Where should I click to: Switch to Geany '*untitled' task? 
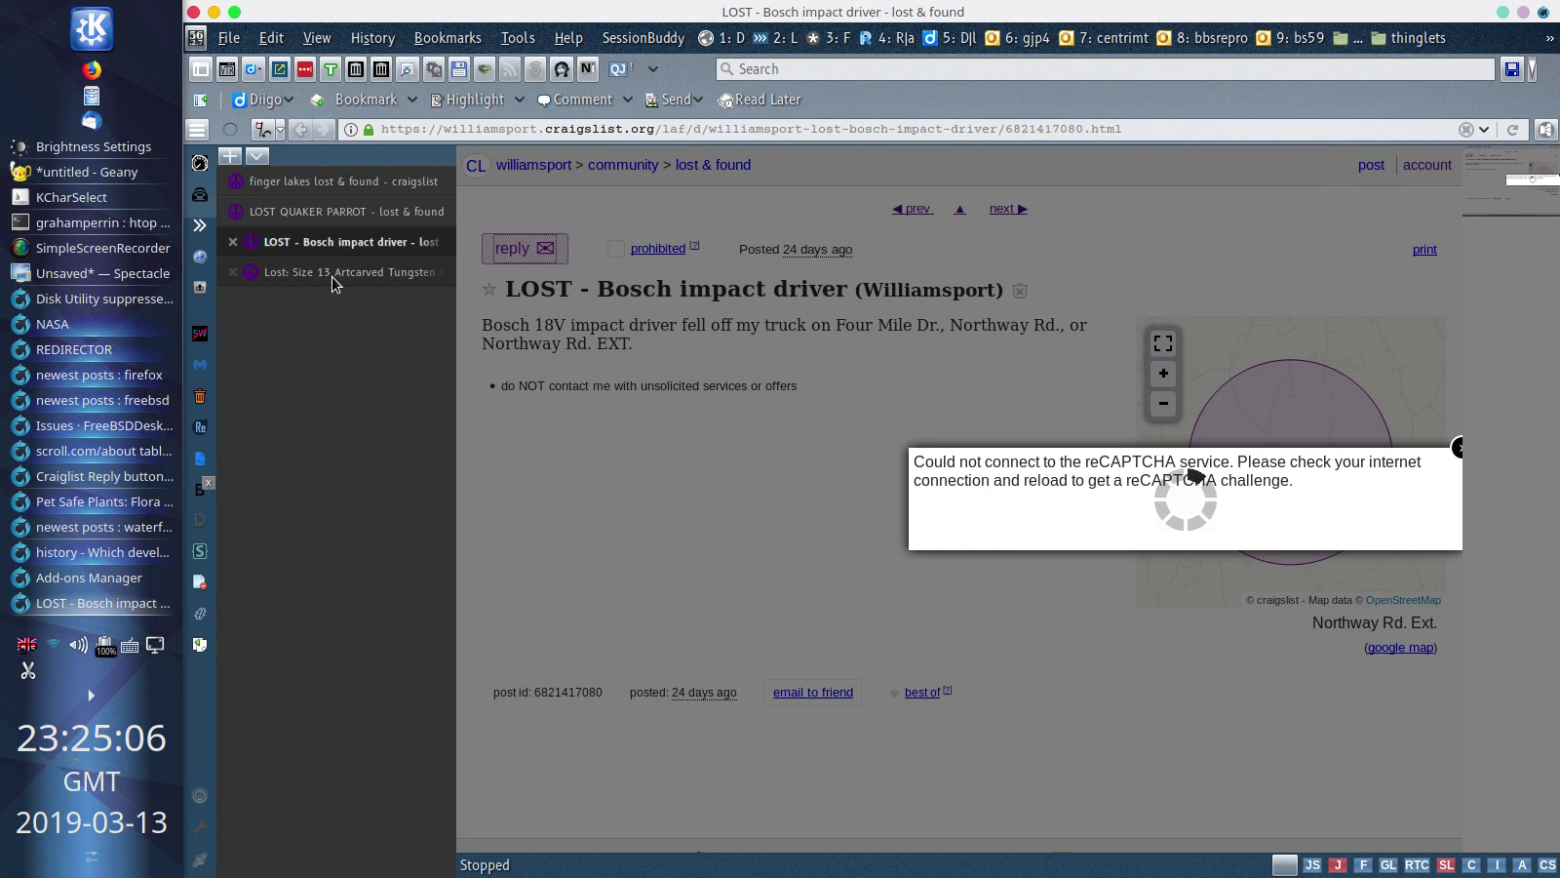tap(92, 172)
